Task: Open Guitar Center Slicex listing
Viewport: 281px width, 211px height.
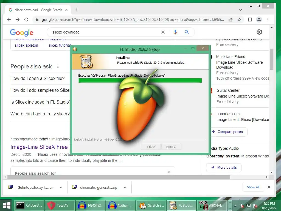Action: pyautogui.click(x=243, y=96)
